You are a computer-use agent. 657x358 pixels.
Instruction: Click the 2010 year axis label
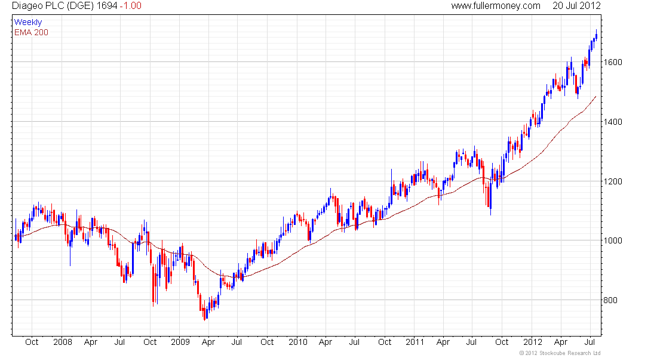click(298, 342)
